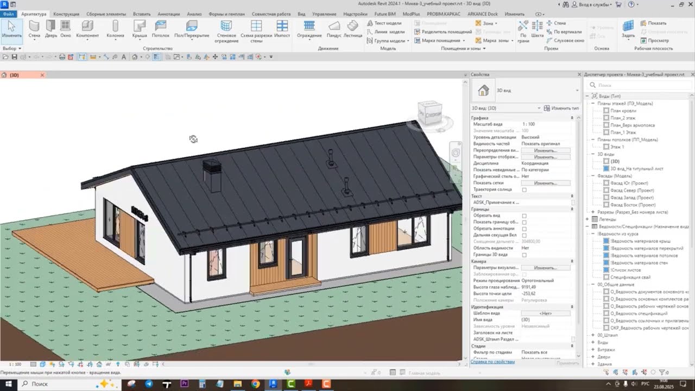695x391 pixels.
Task: Click the Изменить тип button
Action: pos(561,108)
